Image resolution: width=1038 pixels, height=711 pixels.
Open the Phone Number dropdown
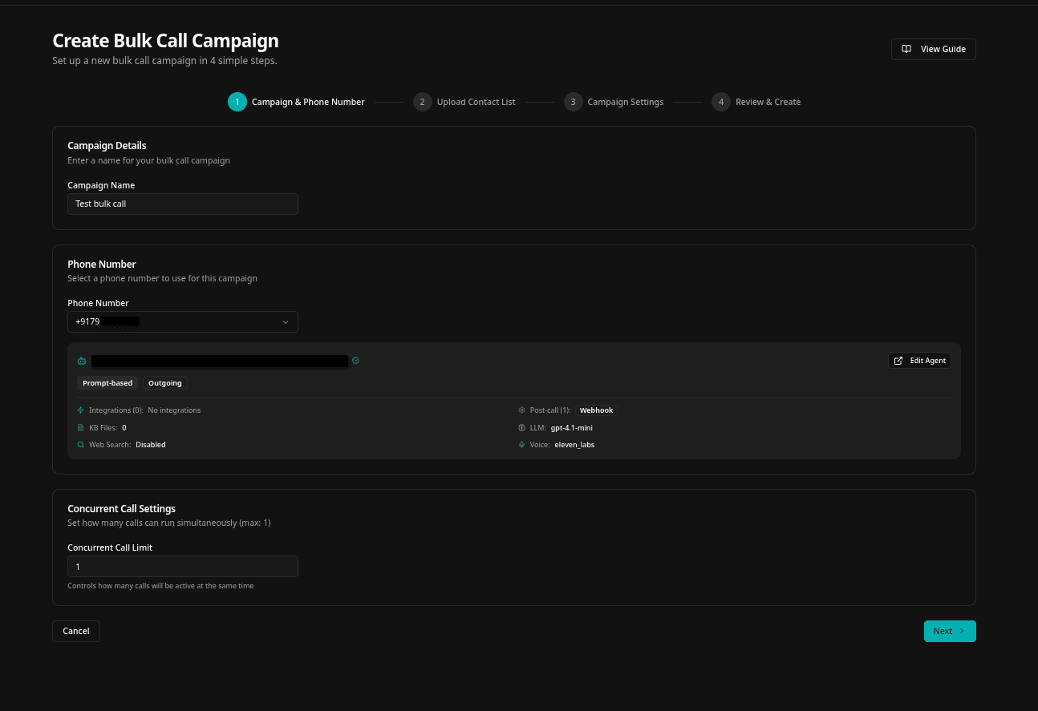182,321
